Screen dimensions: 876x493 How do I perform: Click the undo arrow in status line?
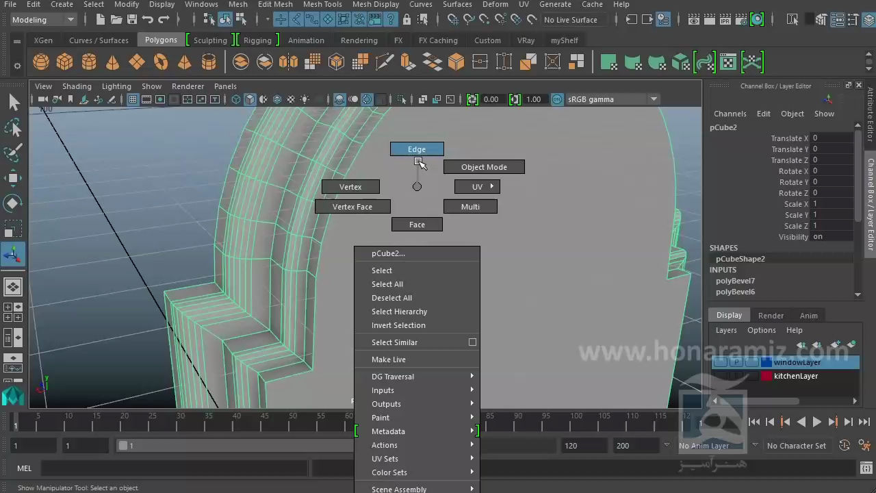148,20
